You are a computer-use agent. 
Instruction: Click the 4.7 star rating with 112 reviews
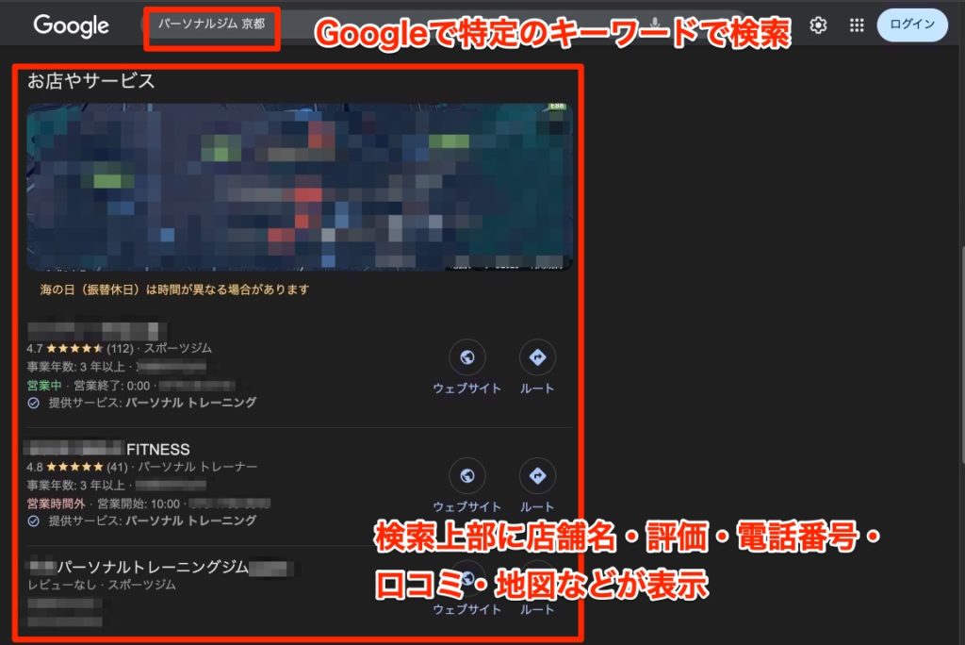point(80,348)
